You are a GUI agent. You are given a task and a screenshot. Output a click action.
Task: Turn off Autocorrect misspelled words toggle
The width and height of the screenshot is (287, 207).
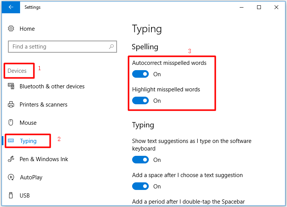point(140,74)
